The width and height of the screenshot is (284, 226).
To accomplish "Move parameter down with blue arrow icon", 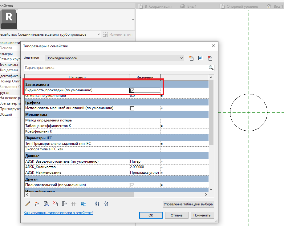I will pos(83,204).
